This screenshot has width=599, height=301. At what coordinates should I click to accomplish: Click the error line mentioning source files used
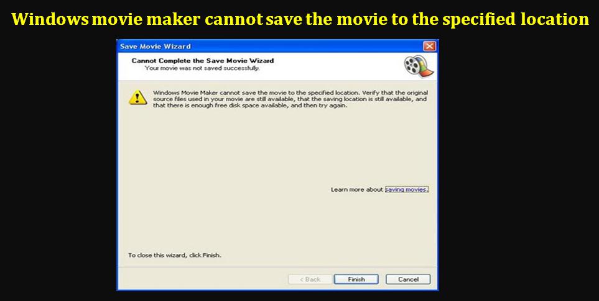point(290,99)
